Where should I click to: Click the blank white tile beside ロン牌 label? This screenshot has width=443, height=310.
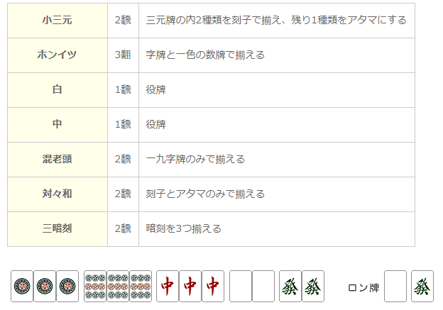point(395,287)
